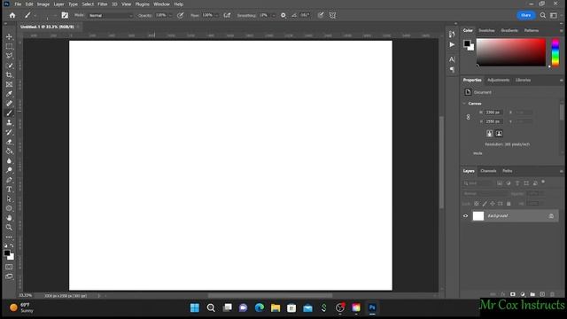567x319 pixels.
Task: Click the blue Share button
Action: point(525,15)
